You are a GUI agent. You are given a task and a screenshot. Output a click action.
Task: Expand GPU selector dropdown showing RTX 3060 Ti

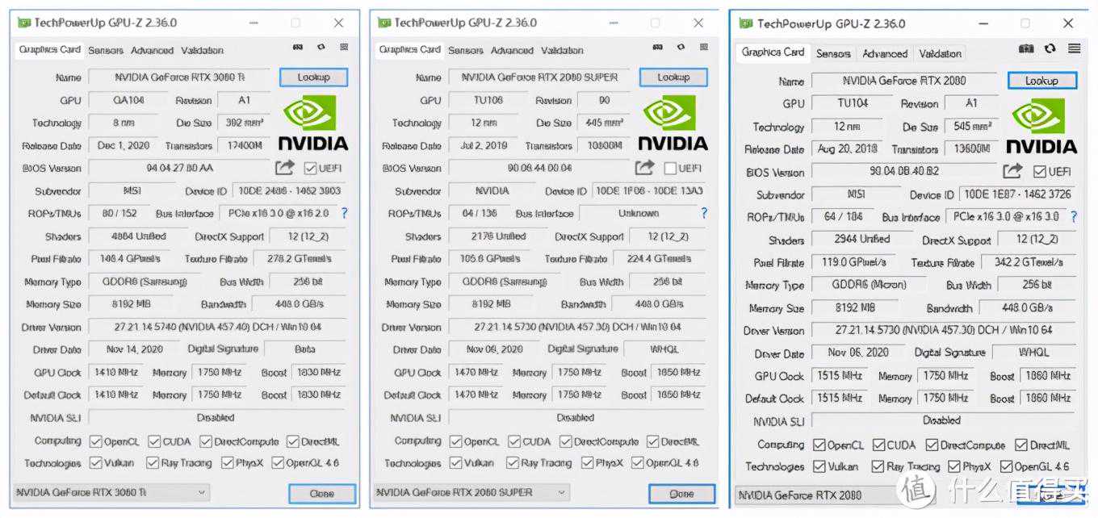111,492
